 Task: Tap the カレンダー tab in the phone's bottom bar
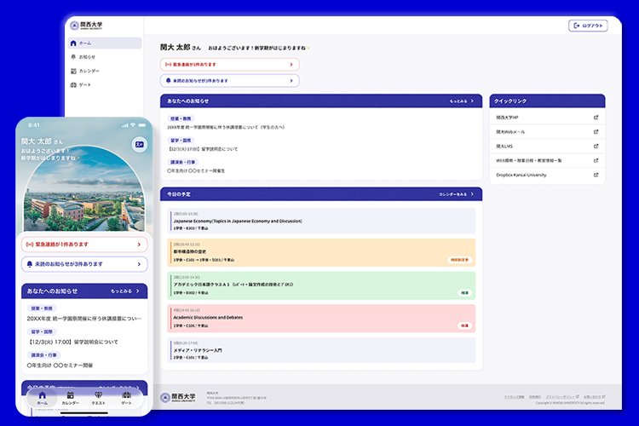point(70,398)
